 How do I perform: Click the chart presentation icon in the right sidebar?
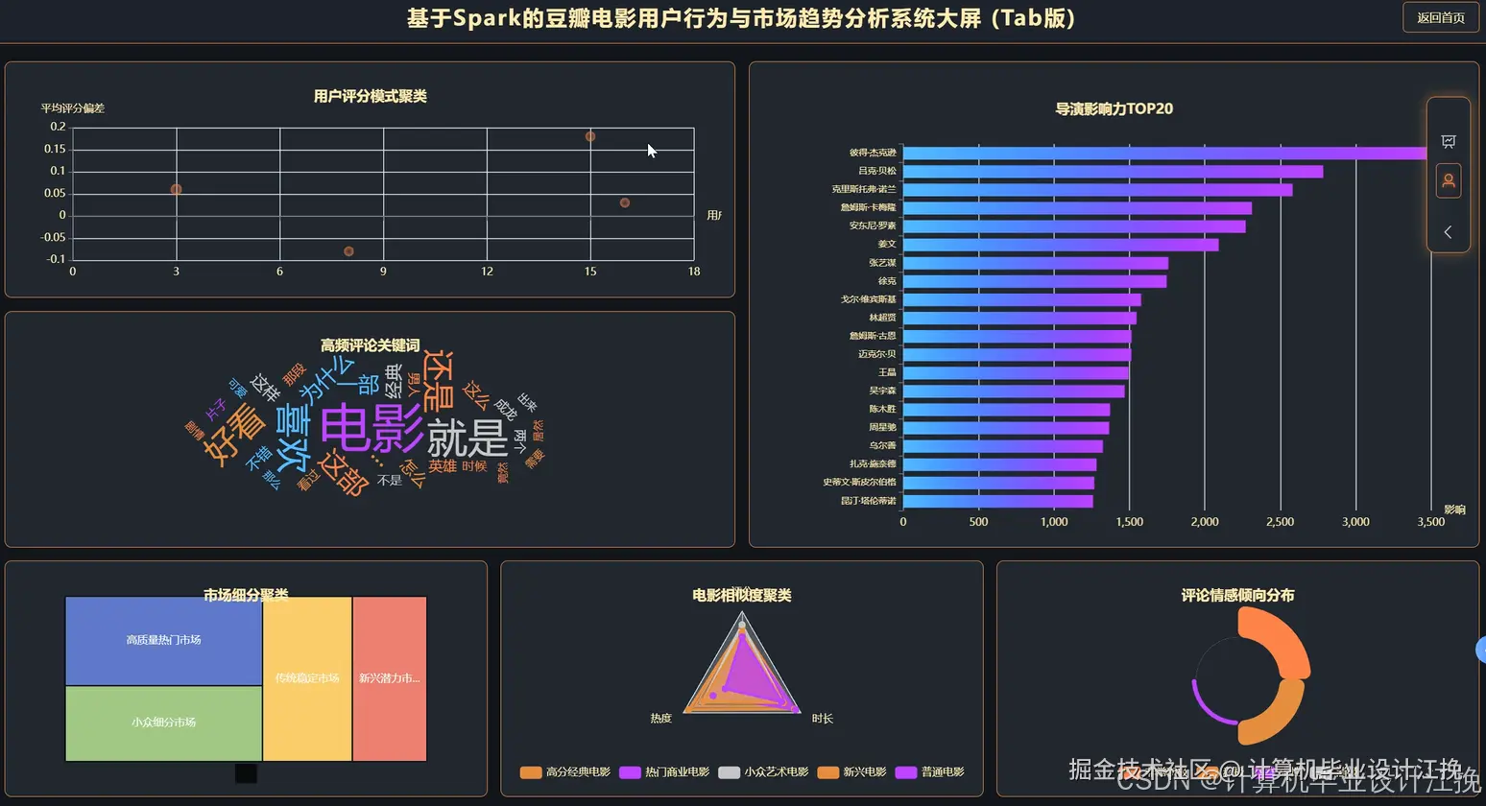1448,141
